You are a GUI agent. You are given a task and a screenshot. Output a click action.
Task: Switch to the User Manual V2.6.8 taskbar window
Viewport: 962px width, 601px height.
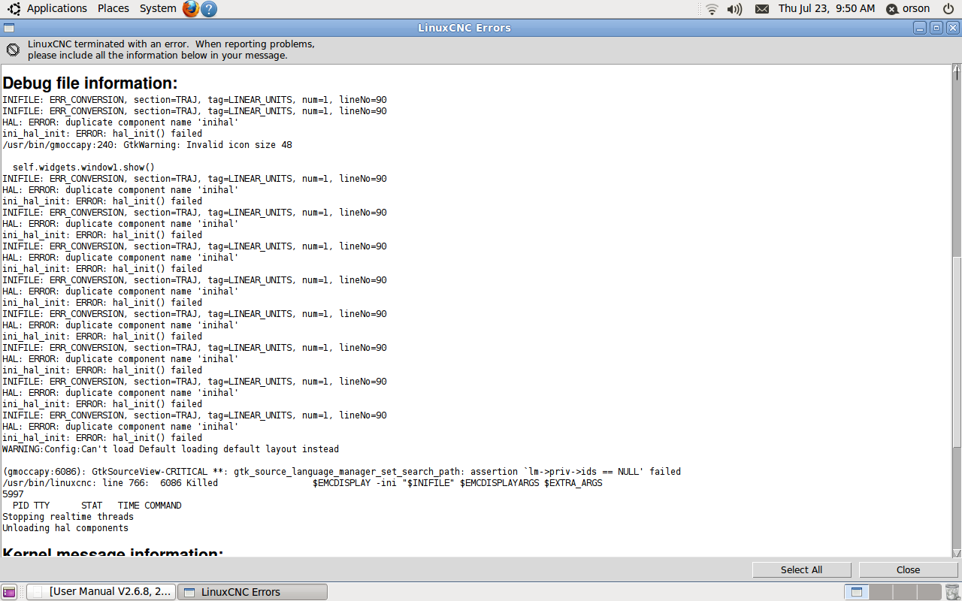(101, 592)
